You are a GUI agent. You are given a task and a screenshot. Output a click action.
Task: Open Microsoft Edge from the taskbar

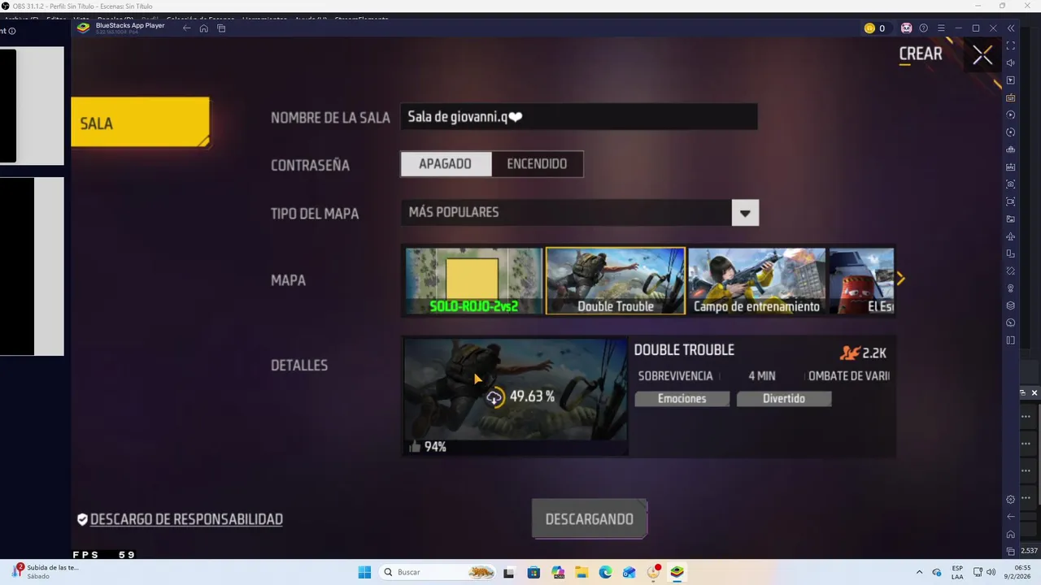click(605, 572)
